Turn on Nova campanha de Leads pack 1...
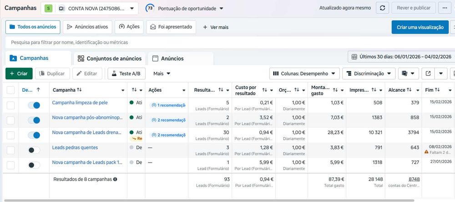The width and height of the screenshot is (455, 202). 34,165
